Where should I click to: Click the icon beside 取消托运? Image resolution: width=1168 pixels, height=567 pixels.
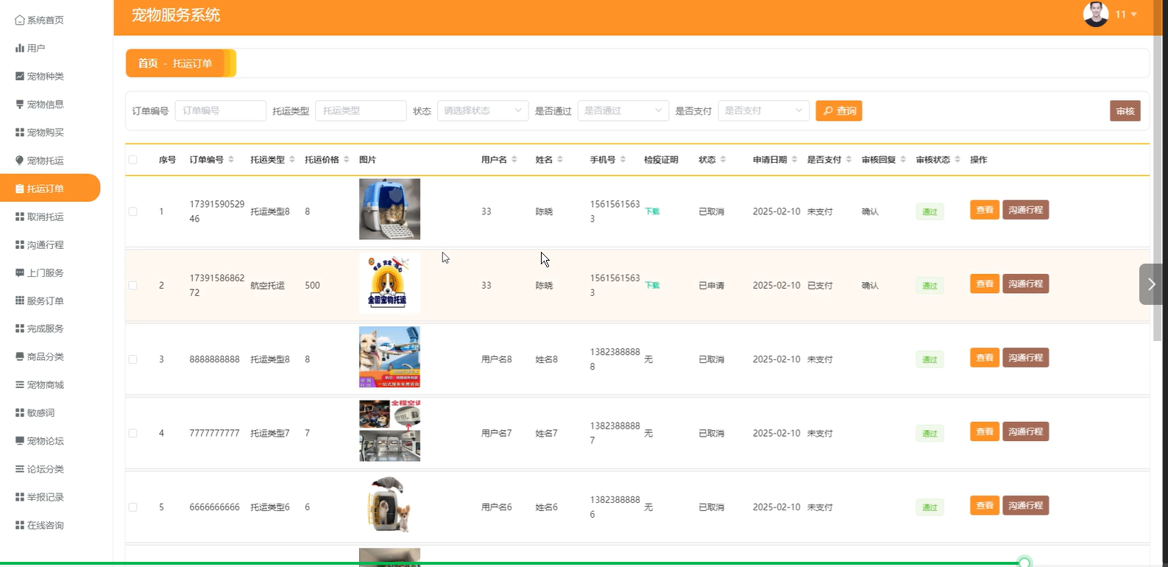tap(20, 216)
